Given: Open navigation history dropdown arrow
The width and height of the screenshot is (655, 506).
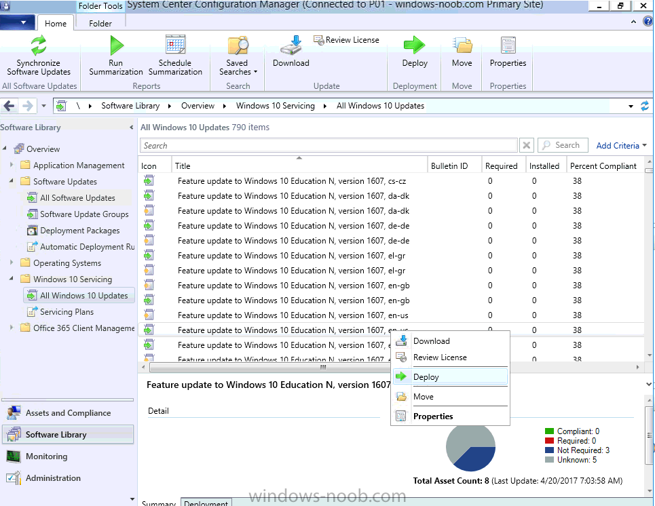Looking at the screenshot, I should click(x=43, y=106).
